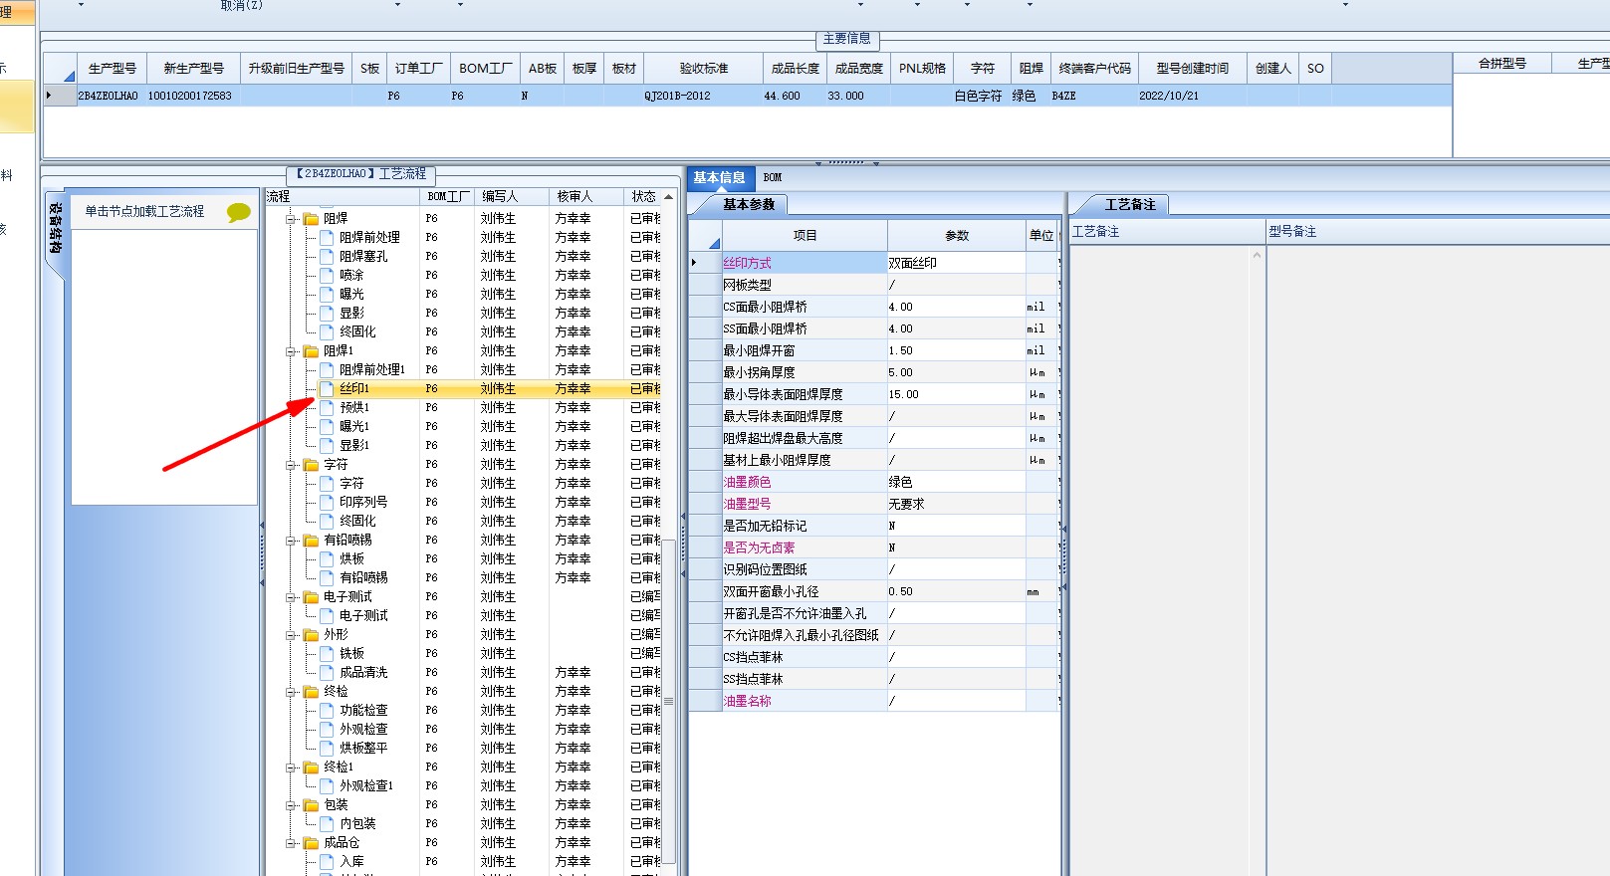The height and width of the screenshot is (876, 1610).
Task: Collapse the 字符 folder node
Action: [x=292, y=464]
